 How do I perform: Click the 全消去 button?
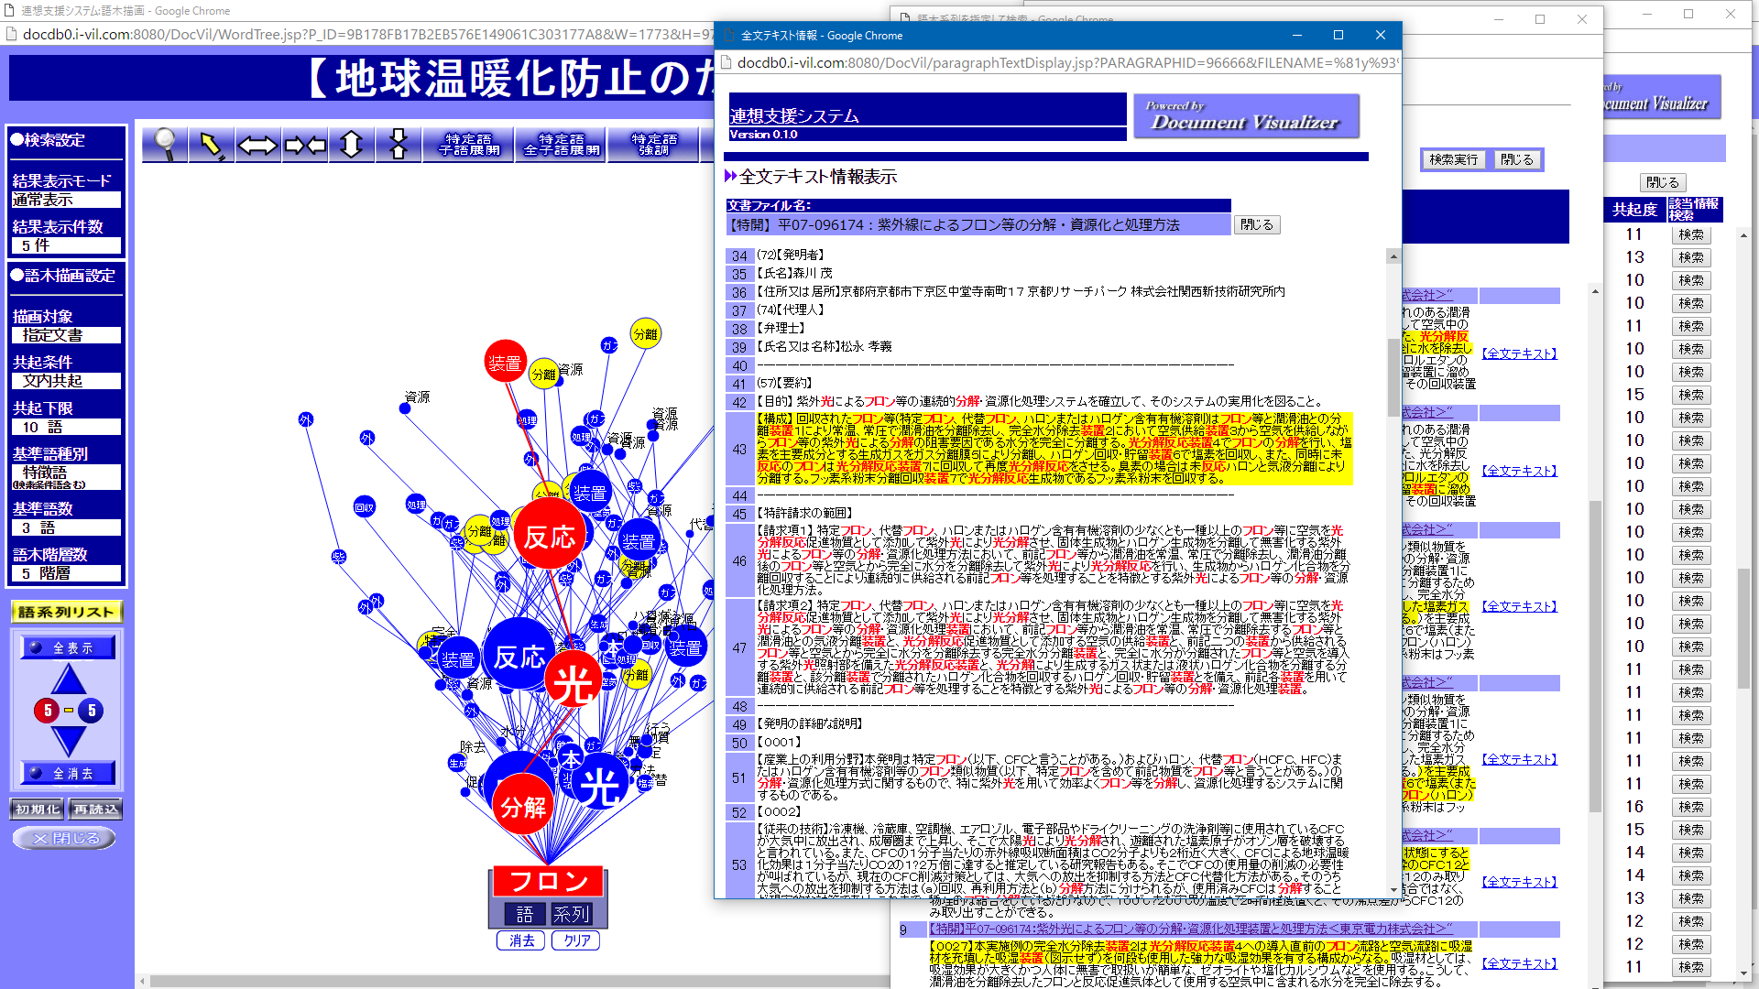[69, 773]
